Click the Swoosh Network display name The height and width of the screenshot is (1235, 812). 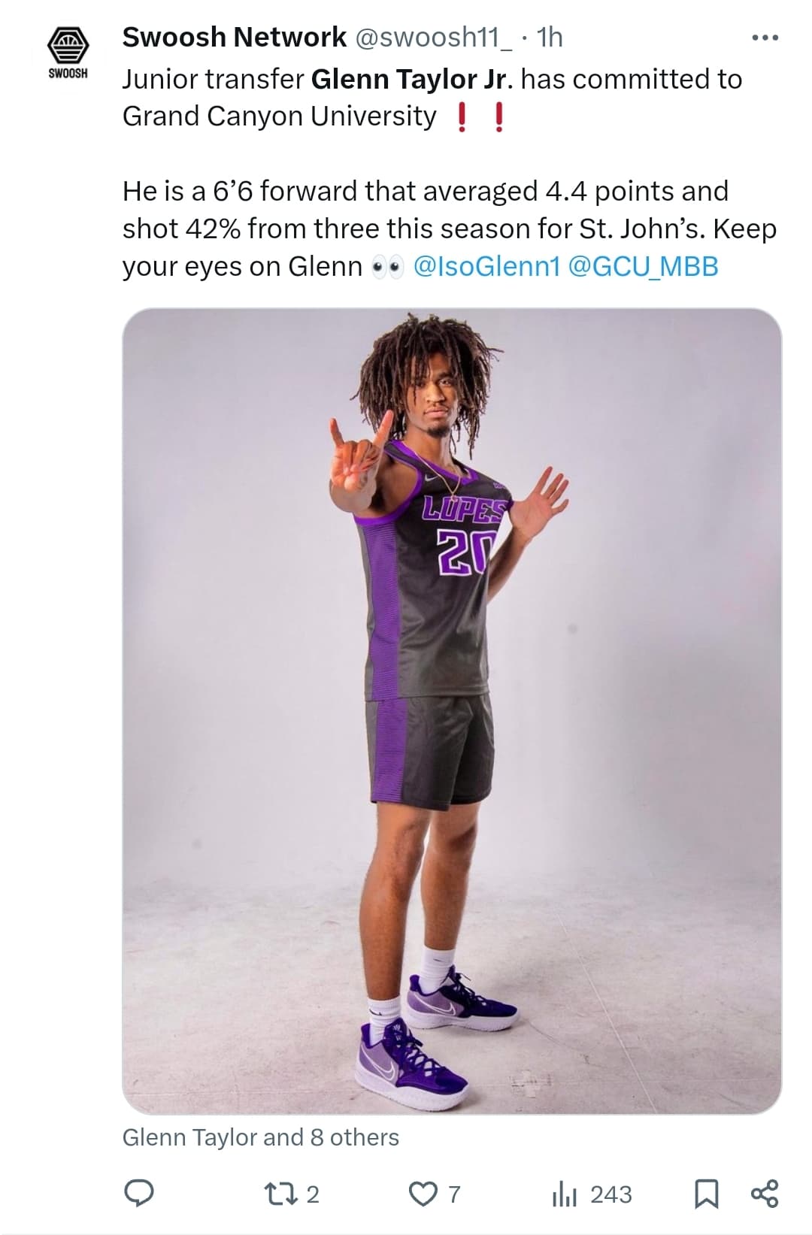pos(235,37)
